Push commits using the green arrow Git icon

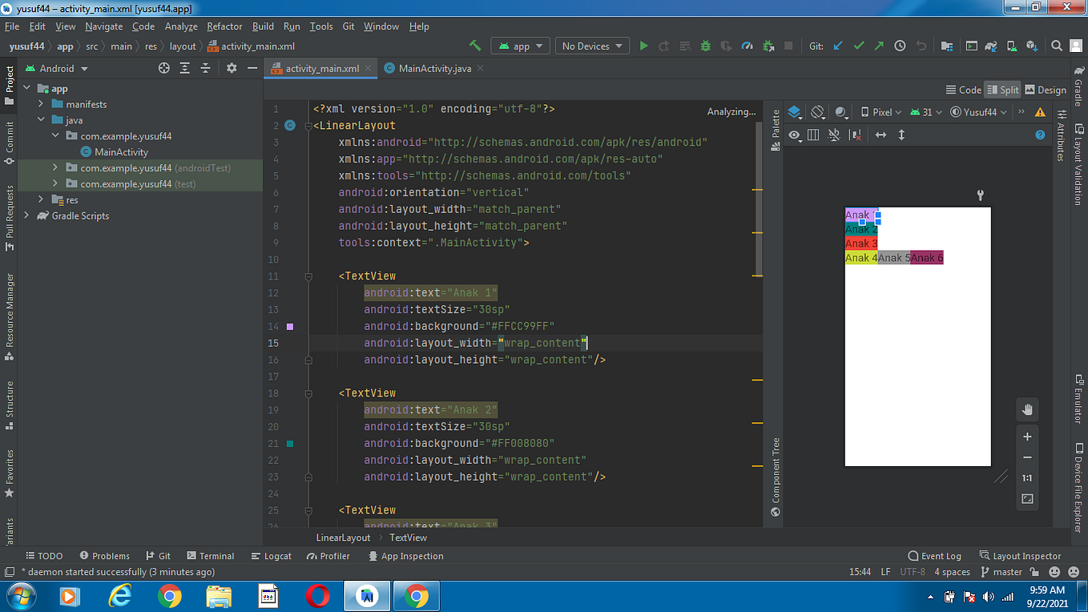879,46
